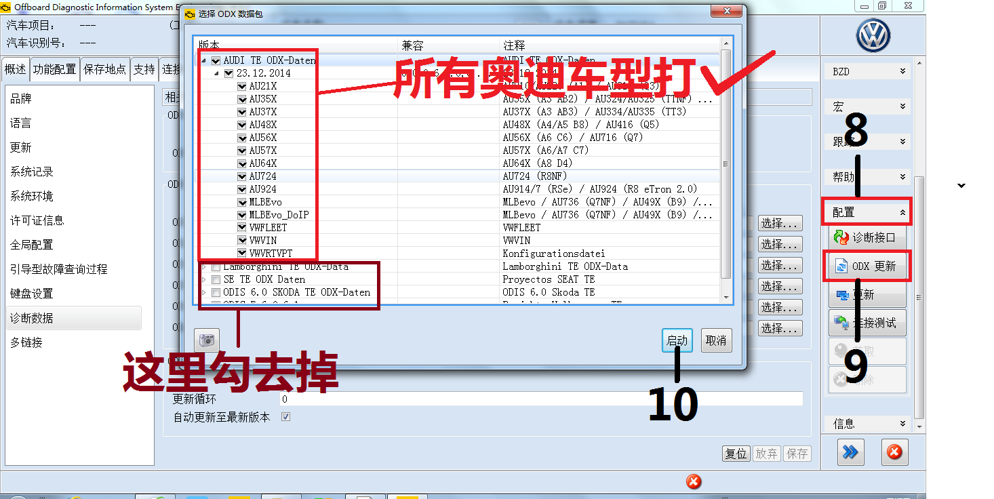Click the 取消 button in dialog

(x=716, y=340)
